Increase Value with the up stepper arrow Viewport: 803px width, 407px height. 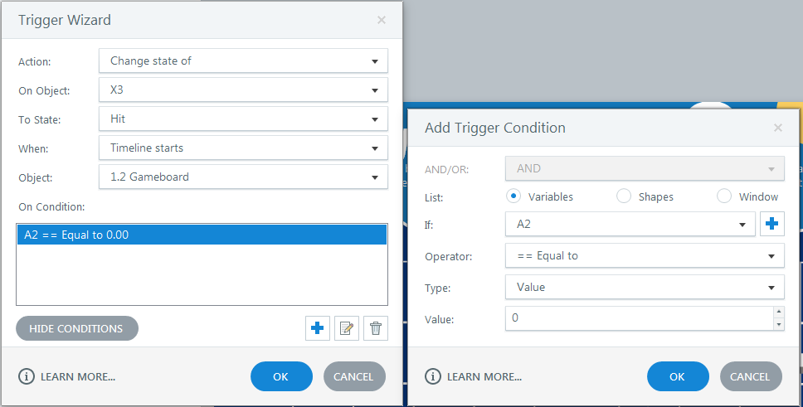point(778,313)
